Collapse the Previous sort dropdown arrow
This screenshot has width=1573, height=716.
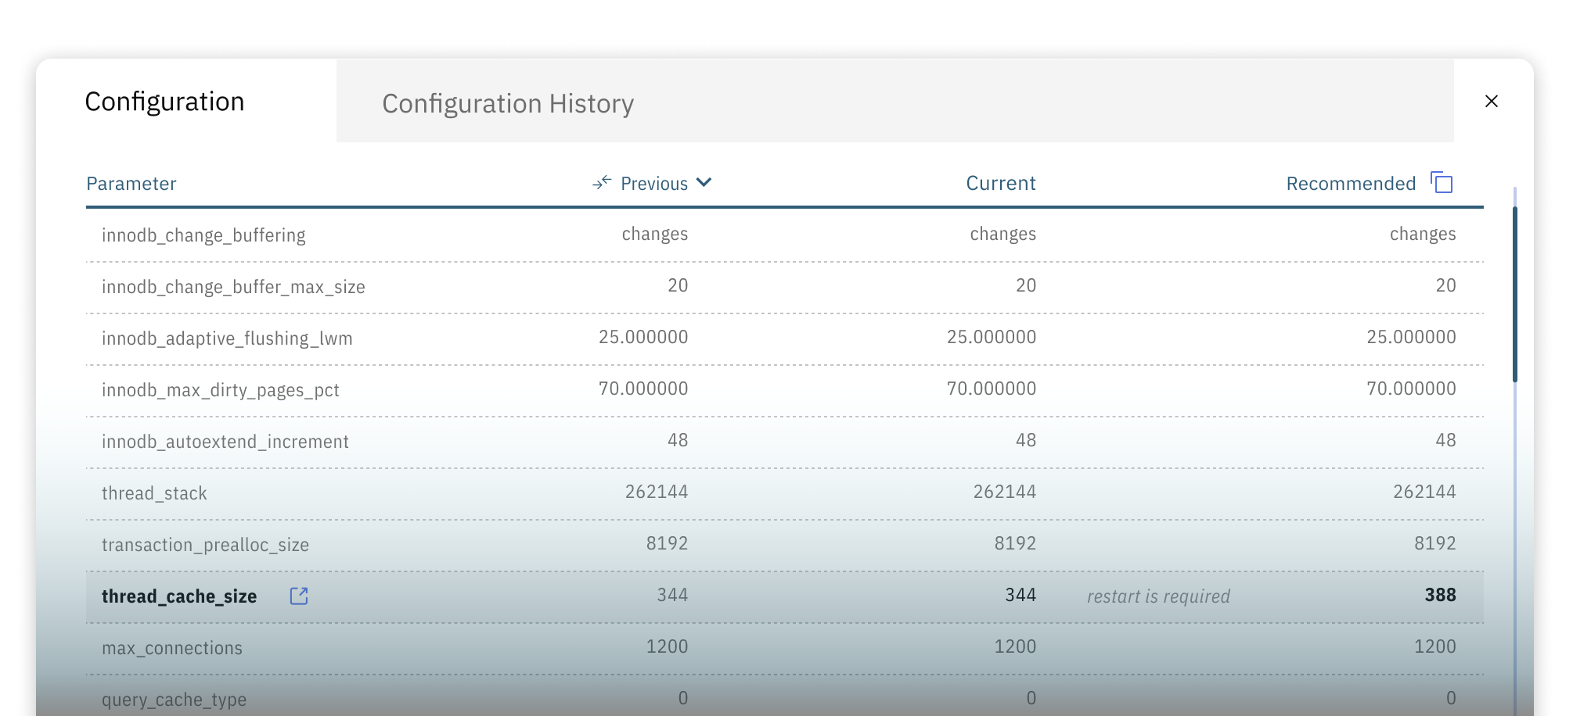(703, 183)
